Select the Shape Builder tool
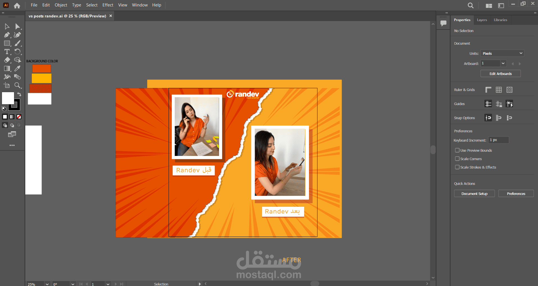Viewport: 538px width, 286px height. click(x=17, y=60)
